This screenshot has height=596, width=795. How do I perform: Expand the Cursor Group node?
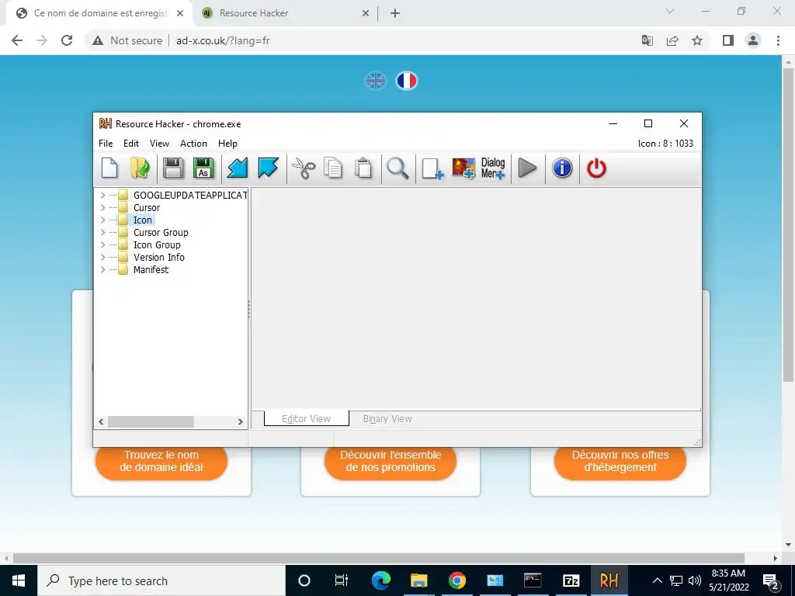click(103, 232)
